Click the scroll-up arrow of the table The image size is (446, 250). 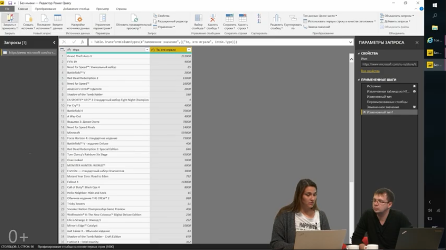pos(351,59)
